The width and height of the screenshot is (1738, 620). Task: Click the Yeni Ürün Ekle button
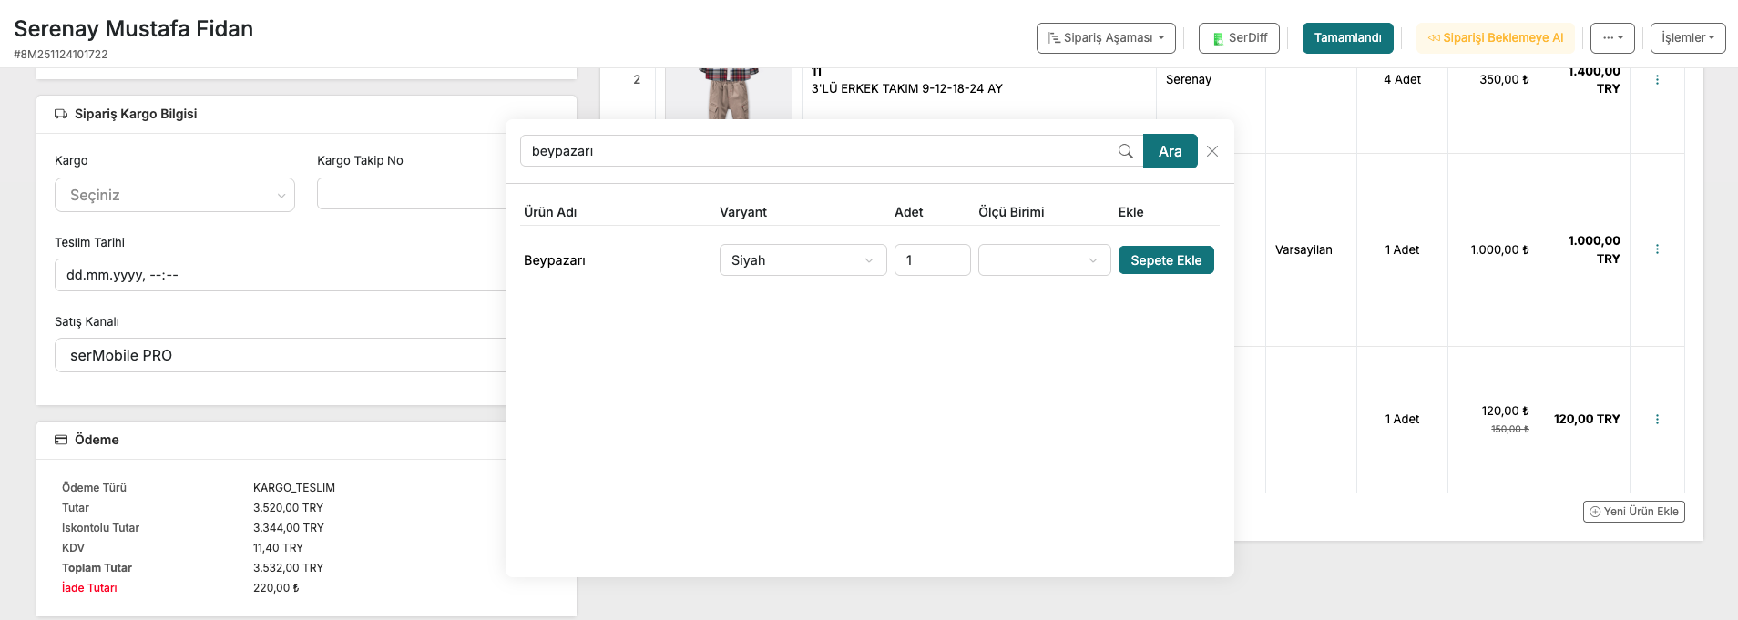(x=1633, y=512)
